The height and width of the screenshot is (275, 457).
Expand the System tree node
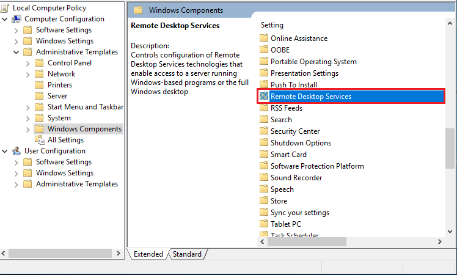click(x=27, y=119)
